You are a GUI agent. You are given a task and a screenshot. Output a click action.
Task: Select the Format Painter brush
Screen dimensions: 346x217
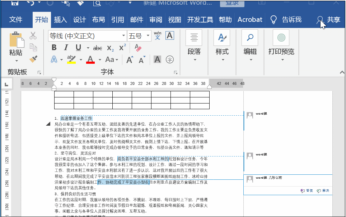coord(33,59)
